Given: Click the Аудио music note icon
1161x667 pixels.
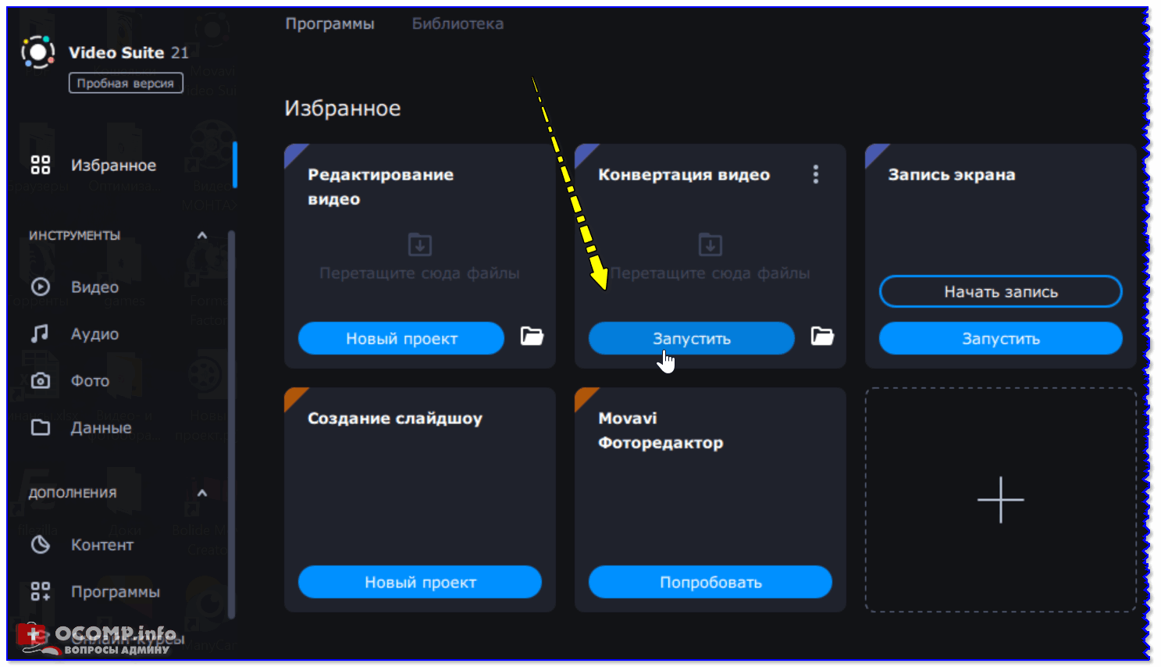Looking at the screenshot, I should click(41, 333).
